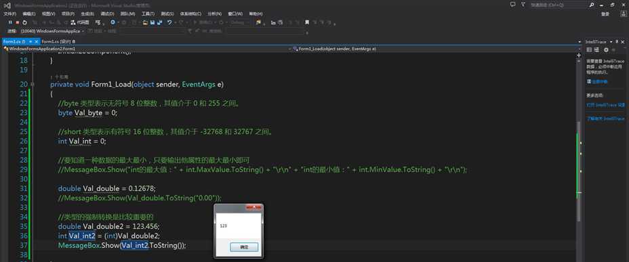The width and height of the screenshot is (629, 262).
Task: Save all files with the double-disk icon
Action: coord(160,23)
